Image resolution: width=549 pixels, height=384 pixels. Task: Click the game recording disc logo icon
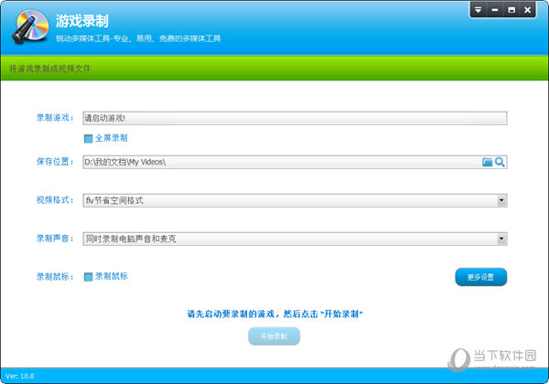(x=30, y=27)
